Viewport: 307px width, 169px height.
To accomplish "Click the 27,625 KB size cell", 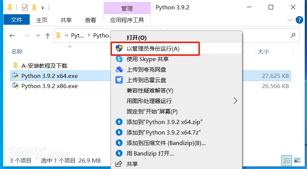I will tap(275, 76).
